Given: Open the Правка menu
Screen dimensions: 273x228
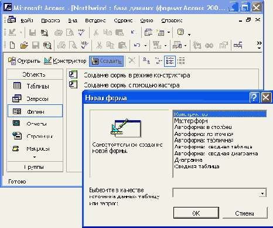Looking at the screenshot, I should [50, 21].
